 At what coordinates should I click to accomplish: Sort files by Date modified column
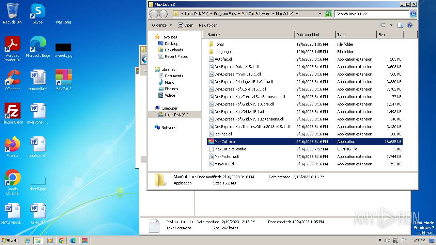point(315,35)
